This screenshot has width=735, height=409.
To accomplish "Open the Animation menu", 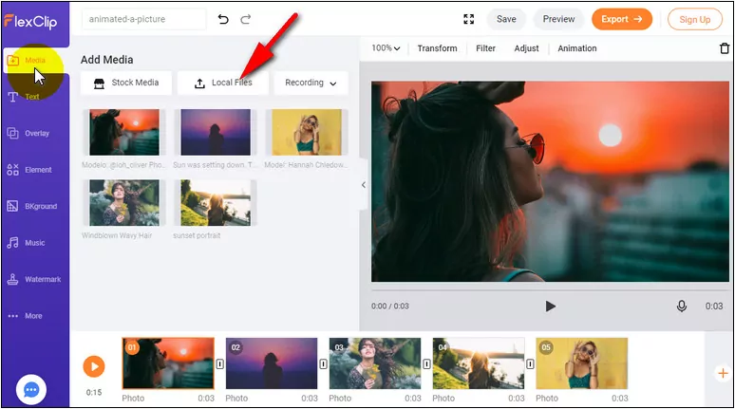I will (577, 48).
